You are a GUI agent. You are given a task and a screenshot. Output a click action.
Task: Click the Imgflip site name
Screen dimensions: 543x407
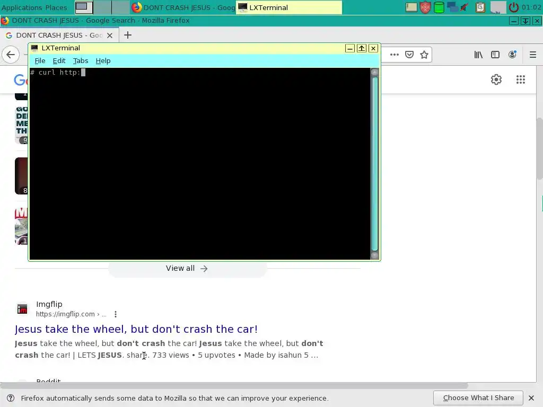tap(49, 304)
